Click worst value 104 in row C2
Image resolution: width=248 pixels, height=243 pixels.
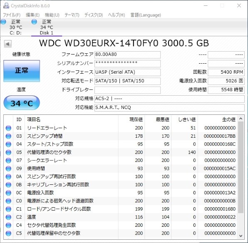(166, 217)
